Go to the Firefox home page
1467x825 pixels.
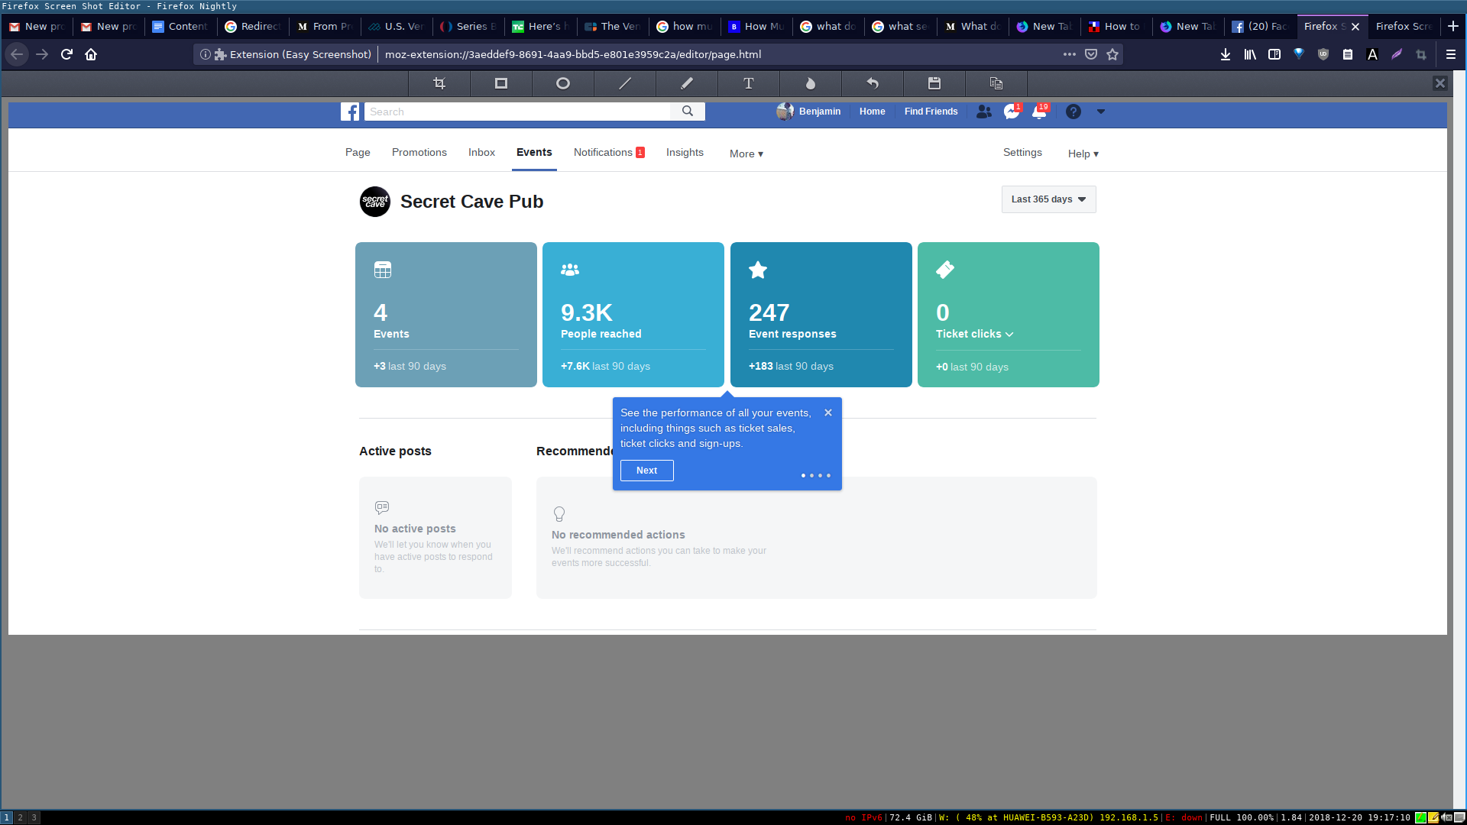pyautogui.click(x=91, y=54)
